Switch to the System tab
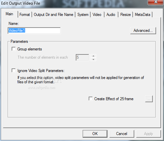164x141 pixels. 83,15
